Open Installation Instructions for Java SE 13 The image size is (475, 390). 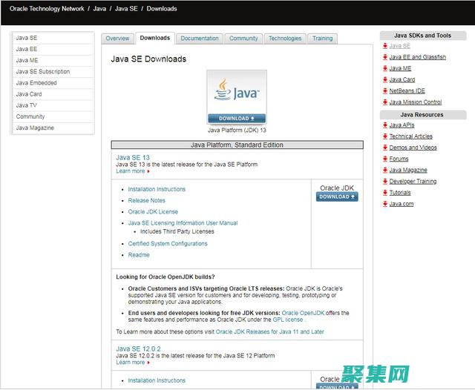pos(157,189)
